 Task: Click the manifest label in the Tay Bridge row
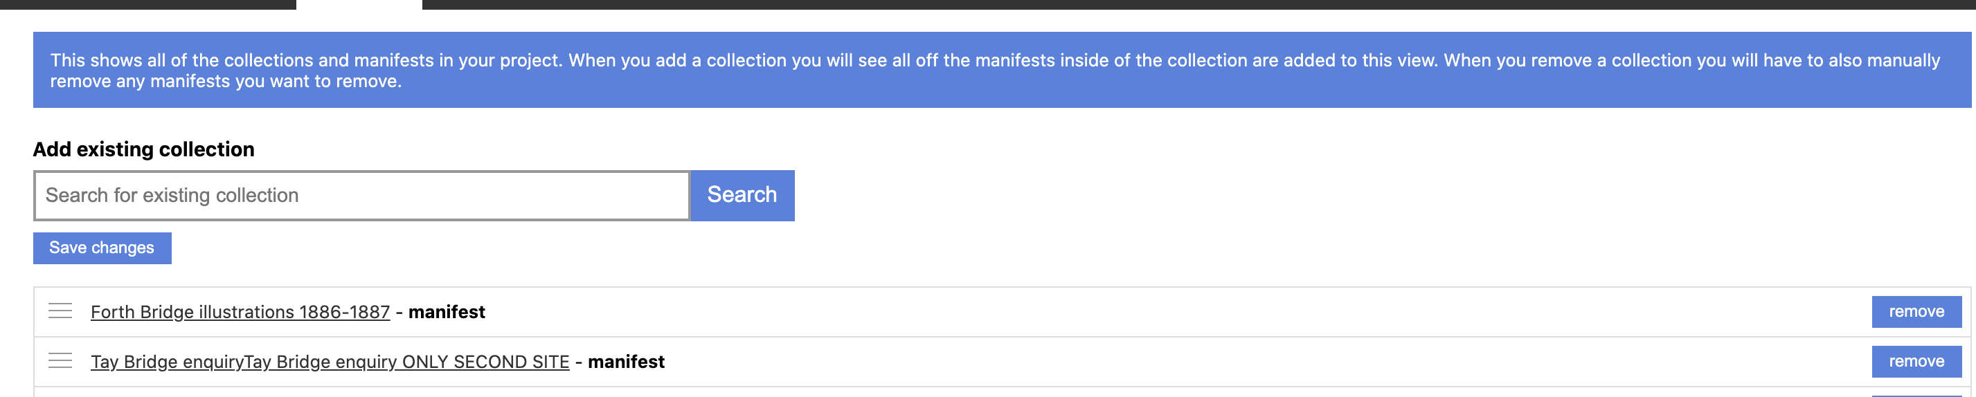click(626, 362)
